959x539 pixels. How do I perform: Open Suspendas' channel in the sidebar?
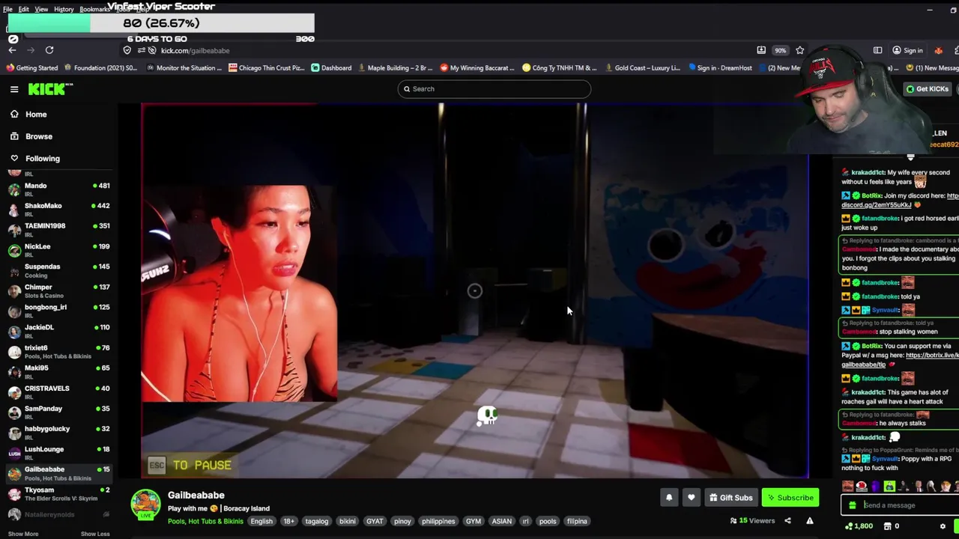58,270
